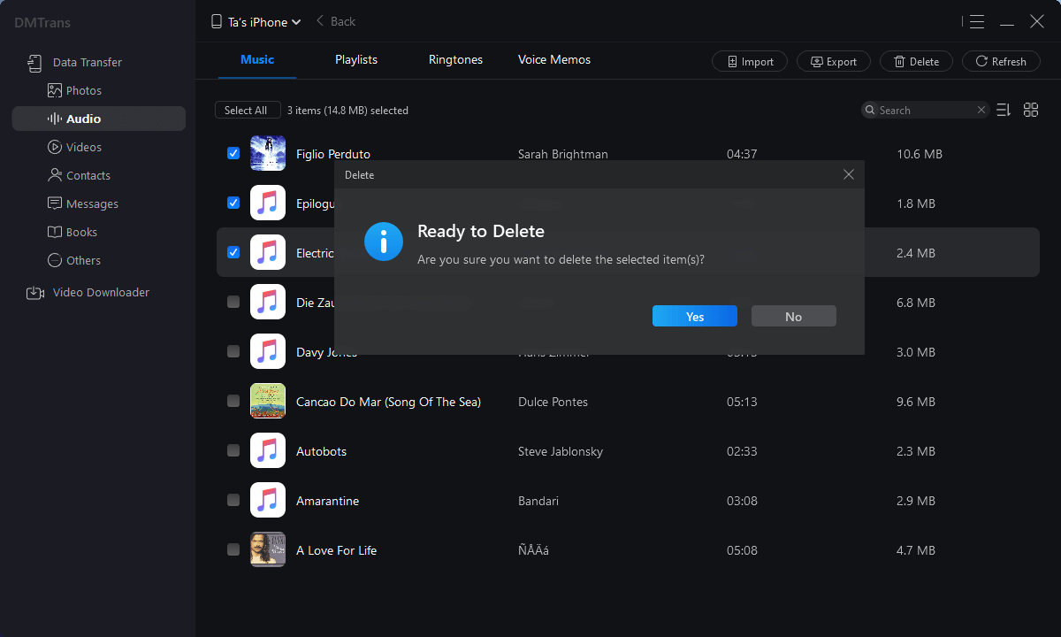The width and height of the screenshot is (1061, 637).
Task: Open Photos in the sidebar
Action: (x=83, y=90)
